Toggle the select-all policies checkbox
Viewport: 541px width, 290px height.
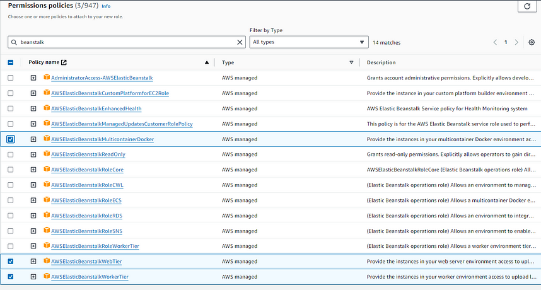[10, 62]
